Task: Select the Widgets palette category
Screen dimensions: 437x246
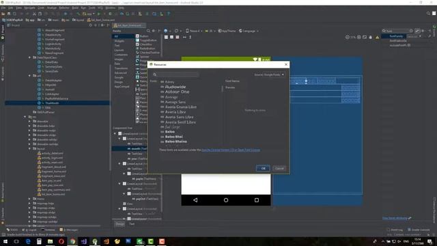Action: click(x=119, y=41)
